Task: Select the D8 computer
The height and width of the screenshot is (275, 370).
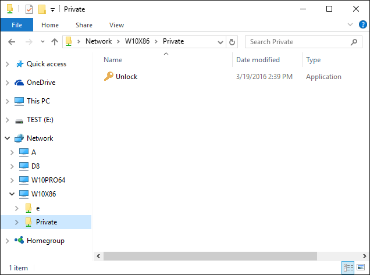Action: [35, 166]
